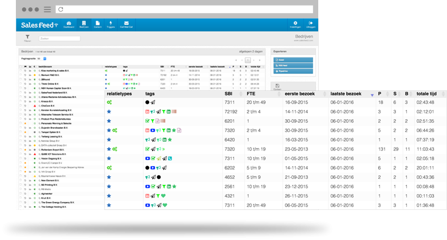Screen dimensions: 447x240
Task: Sort by S column arrows
Action: 400,94
